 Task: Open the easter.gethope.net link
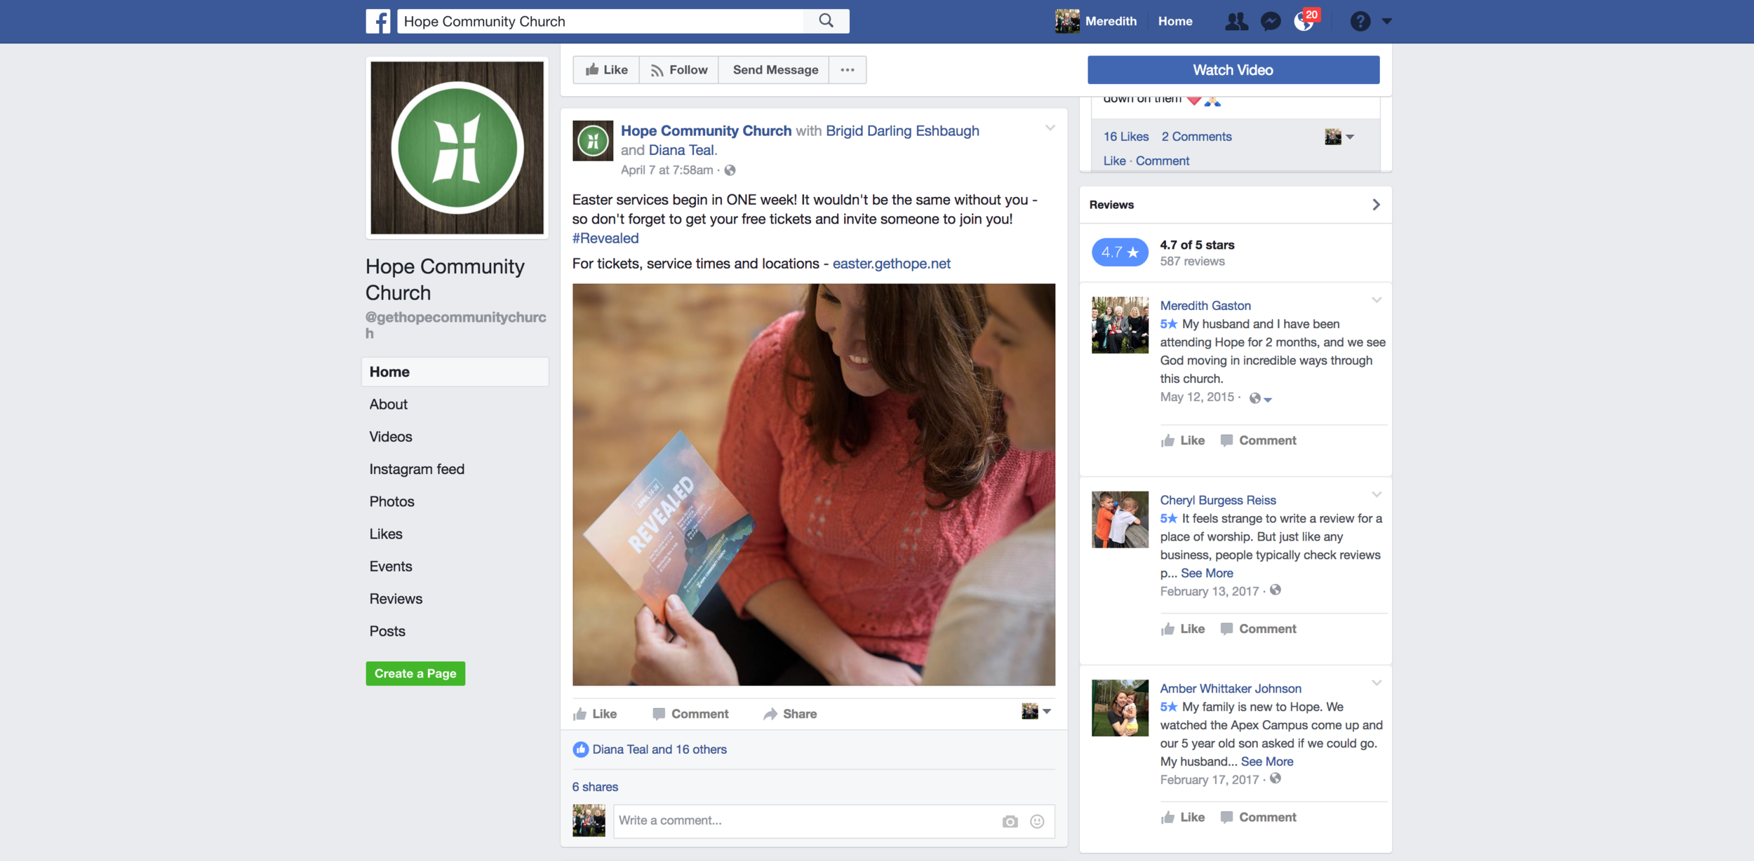(x=891, y=264)
